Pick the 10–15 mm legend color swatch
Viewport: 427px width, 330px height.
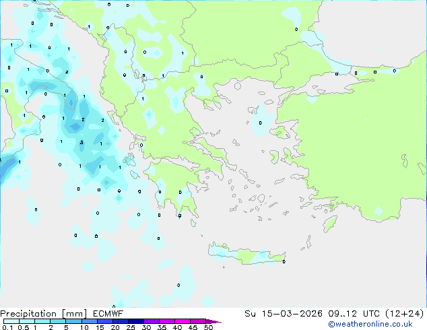(89, 321)
